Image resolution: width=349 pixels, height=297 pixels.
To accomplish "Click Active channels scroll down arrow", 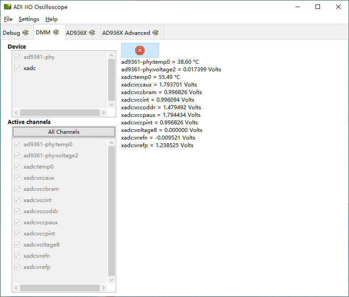I will (112, 280).
